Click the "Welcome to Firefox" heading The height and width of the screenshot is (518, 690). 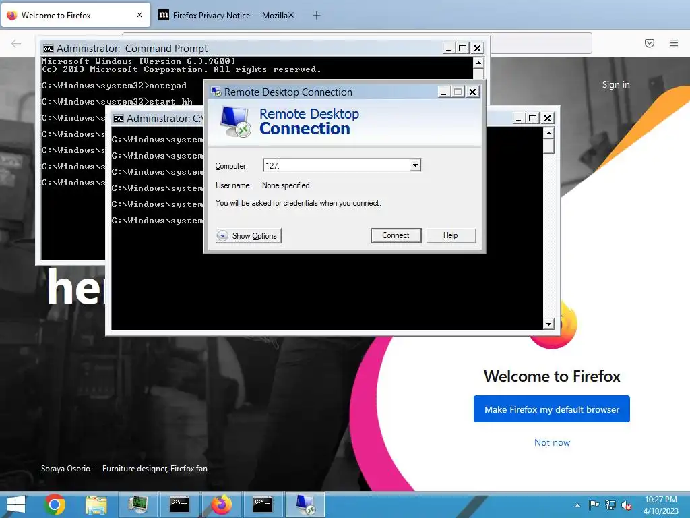point(552,376)
